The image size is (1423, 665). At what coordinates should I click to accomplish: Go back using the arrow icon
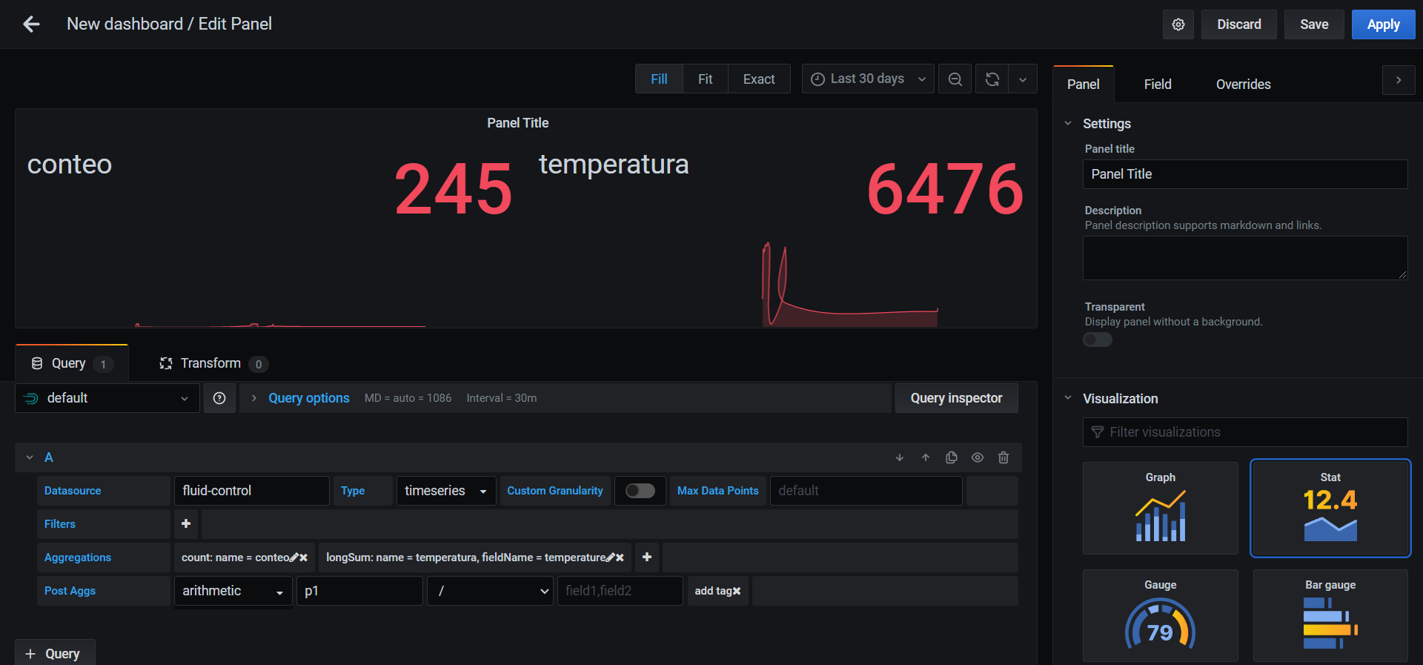tap(31, 24)
